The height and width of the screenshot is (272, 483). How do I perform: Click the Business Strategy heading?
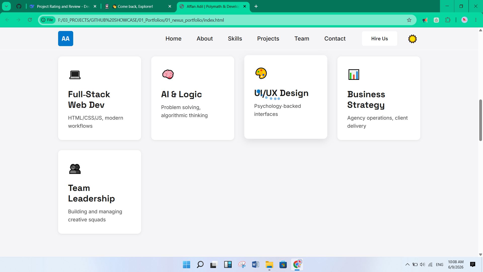[366, 99]
